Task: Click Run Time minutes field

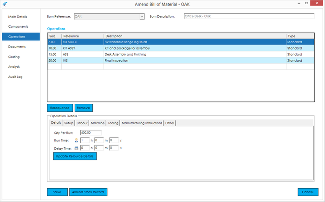Action: pos(99,140)
